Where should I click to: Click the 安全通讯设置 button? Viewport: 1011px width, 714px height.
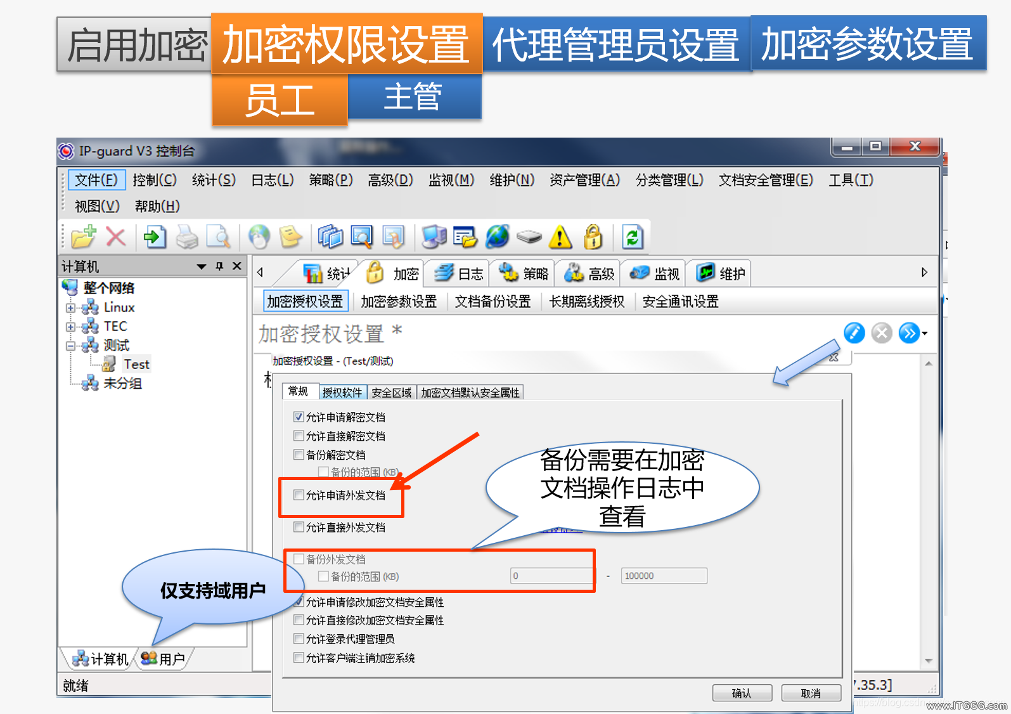(680, 302)
